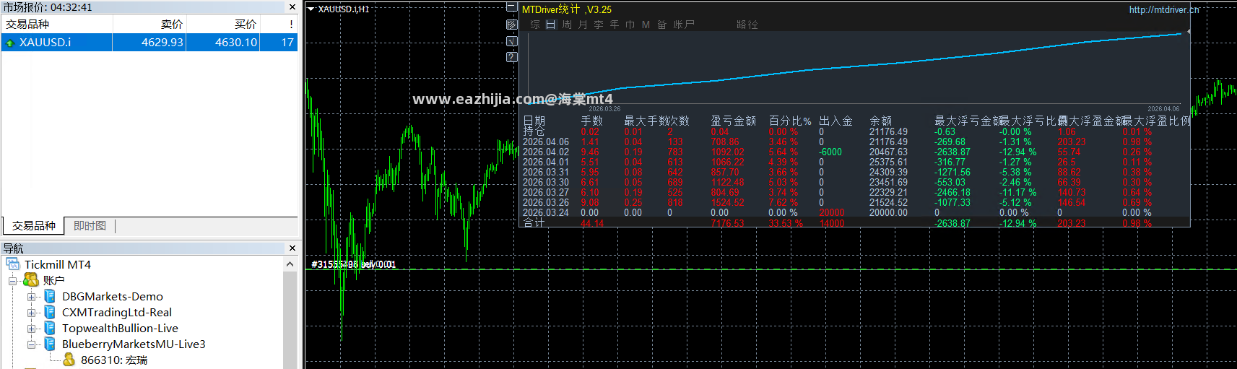This screenshot has height=369, width=1237.
Task: Expand the TopwealthBullion-Live tree node
Action: [31, 329]
